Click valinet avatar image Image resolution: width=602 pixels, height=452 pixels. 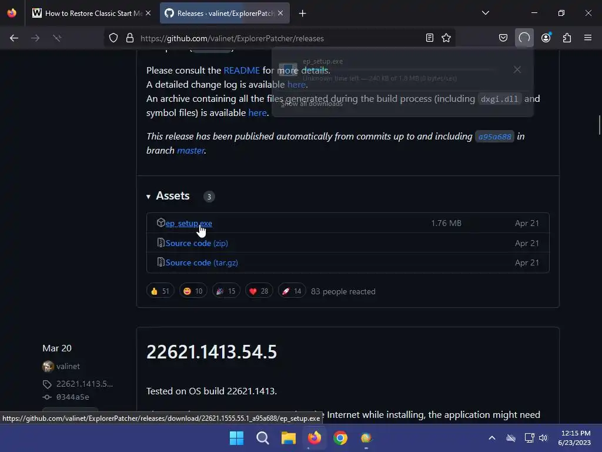click(48, 366)
